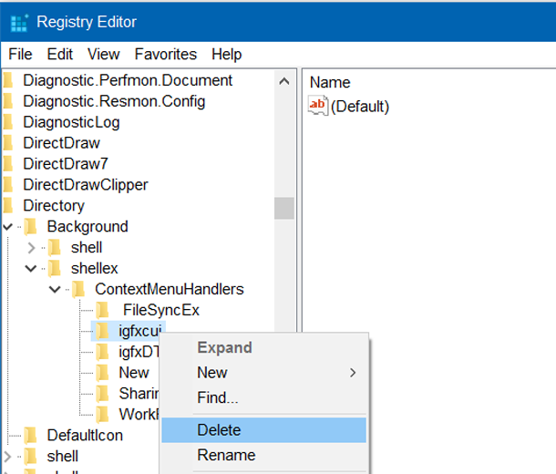Select the DefaultIcon key
Screen dimensions: 556x474
coord(85,436)
